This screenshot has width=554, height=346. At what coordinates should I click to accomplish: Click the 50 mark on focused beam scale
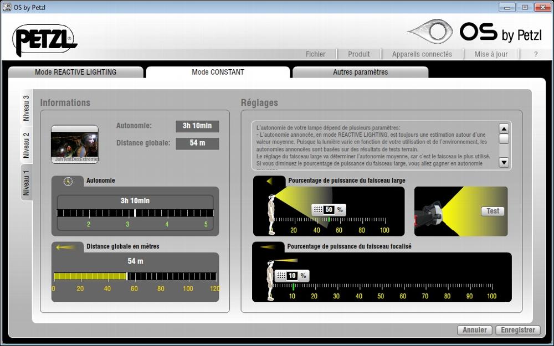click(x=381, y=296)
